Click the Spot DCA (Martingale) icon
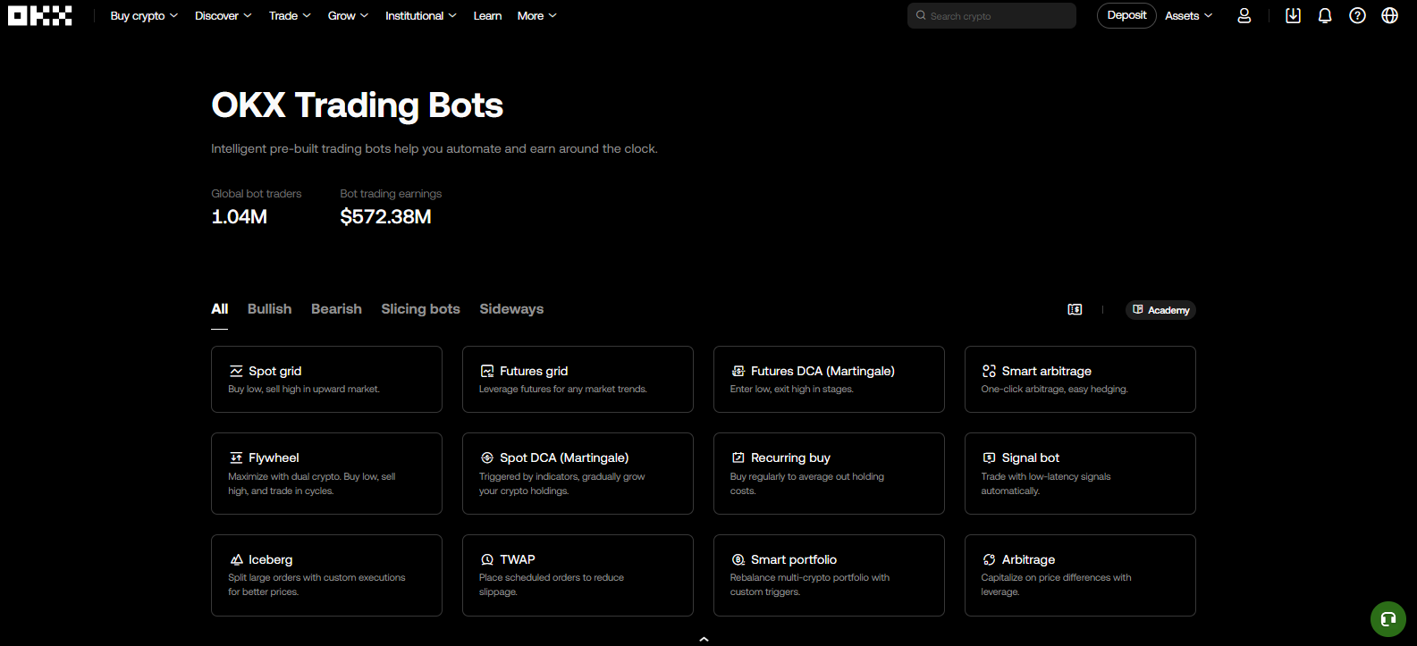Screen dimensions: 1417x646 (x=487, y=457)
